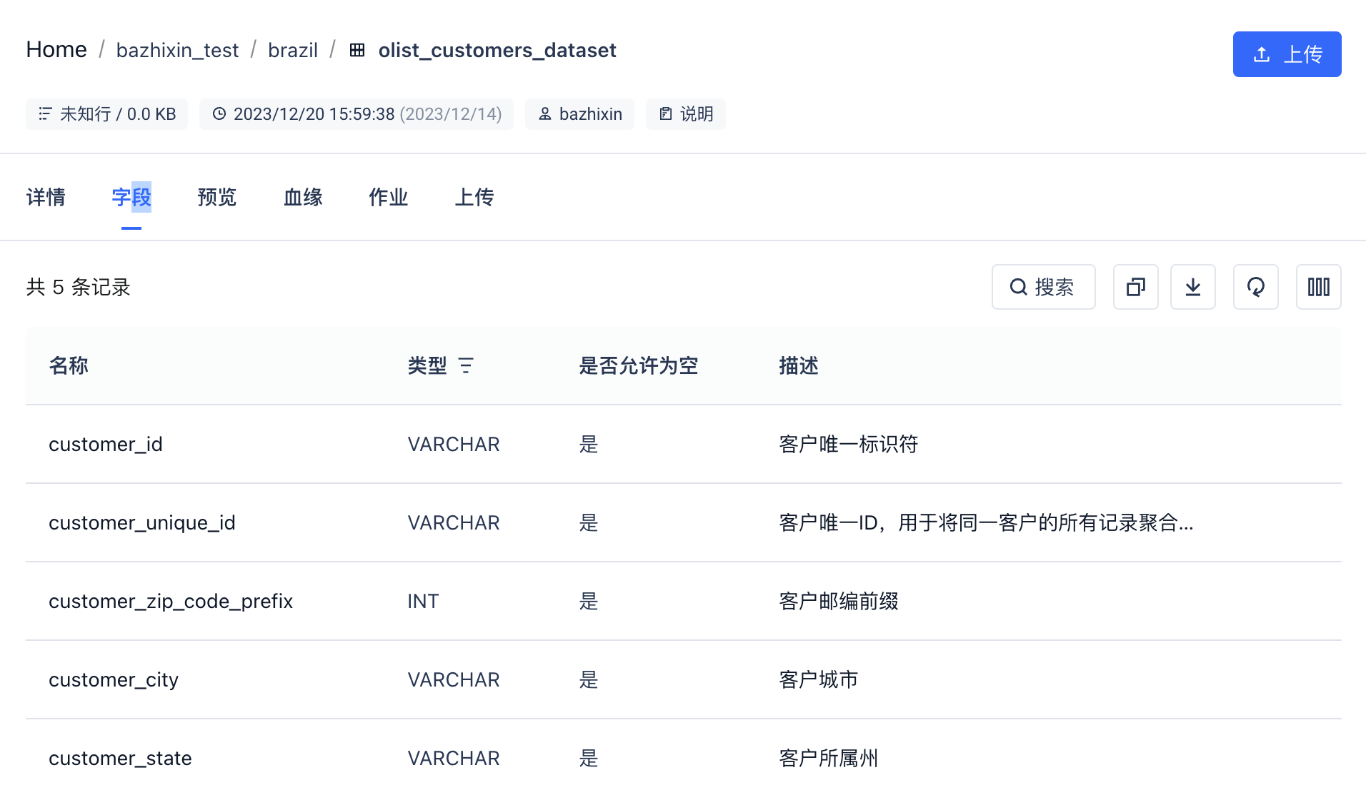Switch to the 详情 tab
The width and height of the screenshot is (1366, 795).
46,197
